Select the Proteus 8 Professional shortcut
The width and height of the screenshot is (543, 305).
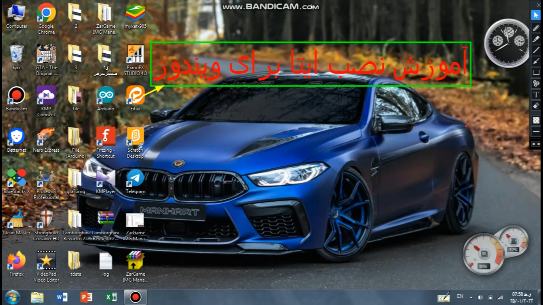46,184
